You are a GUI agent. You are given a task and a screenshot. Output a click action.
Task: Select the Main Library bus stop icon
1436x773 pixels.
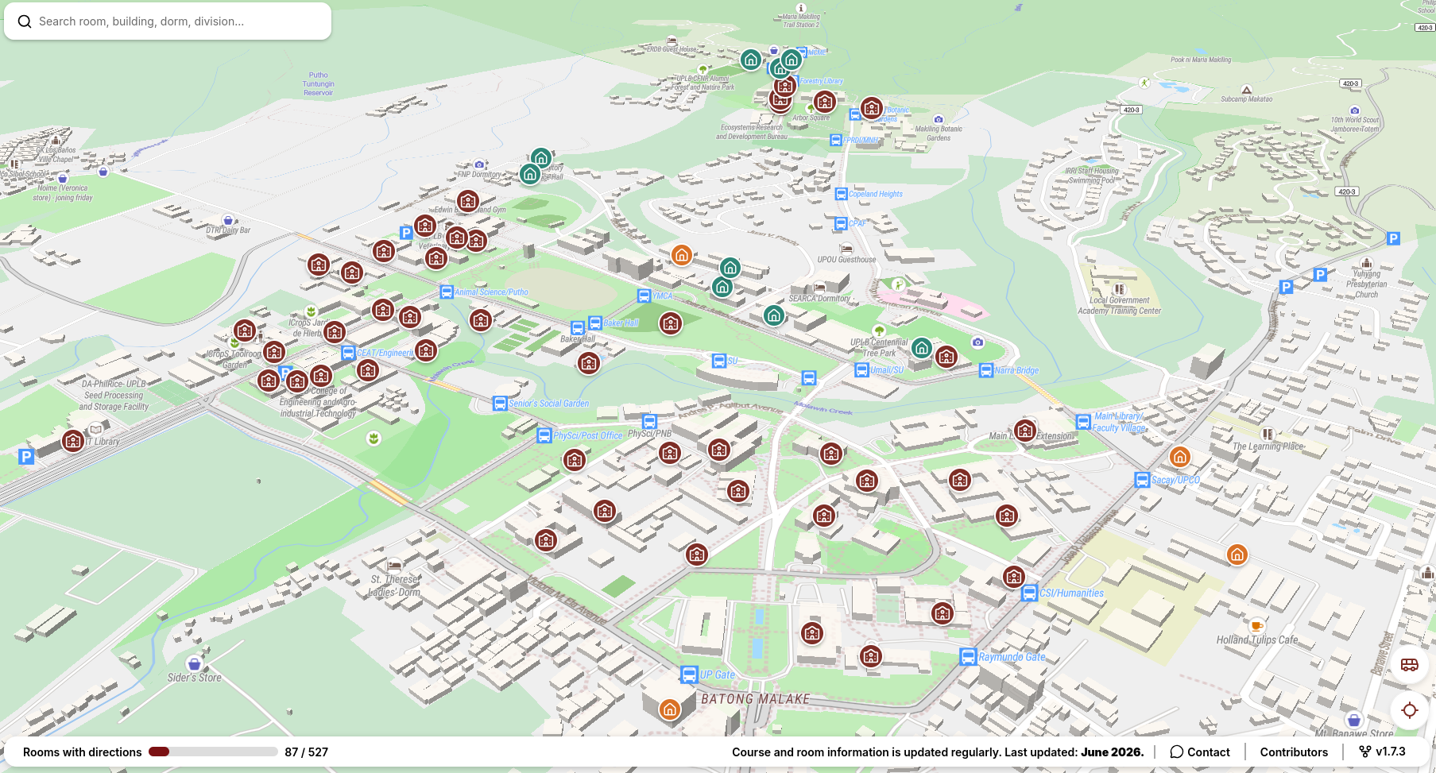pyautogui.click(x=1083, y=422)
